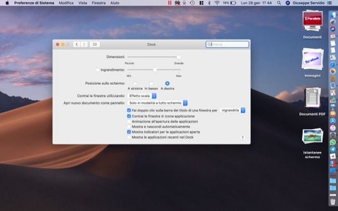Click the Siri icon in menu bar
Screen dimensions: 338x211
click(288, 3)
